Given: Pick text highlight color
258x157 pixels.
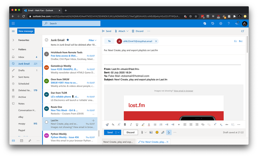Looking at the screenshot, I should (143, 125).
